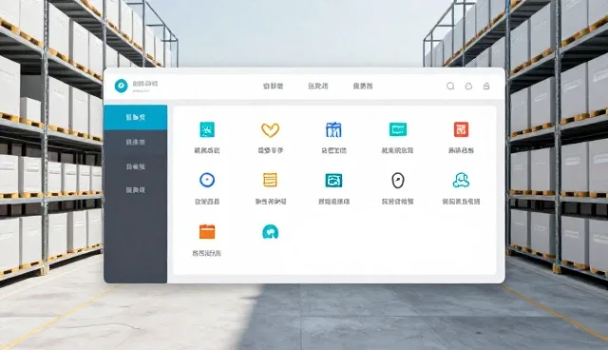Click the teal arch icon without a label
This screenshot has width=608, height=350.
pos(270,232)
